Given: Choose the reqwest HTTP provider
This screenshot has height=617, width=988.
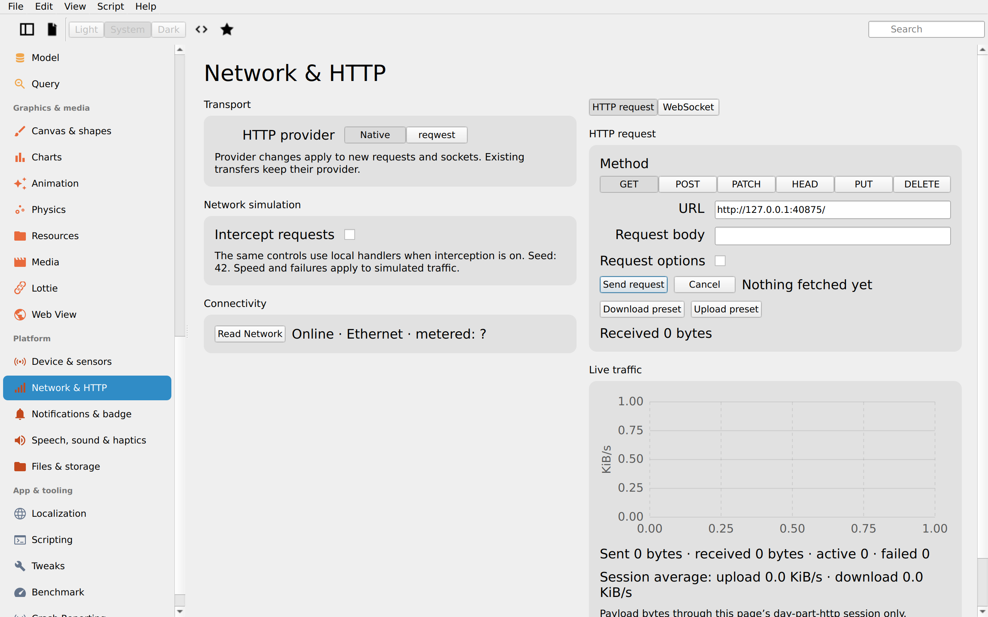Looking at the screenshot, I should pyautogui.click(x=436, y=135).
